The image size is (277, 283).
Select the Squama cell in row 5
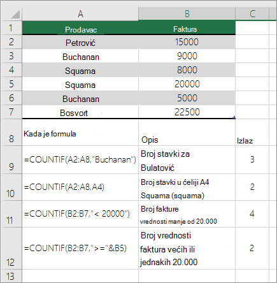(80, 84)
